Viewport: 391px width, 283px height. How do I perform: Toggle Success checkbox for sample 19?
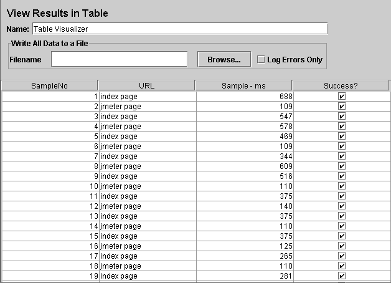click(342, 276)
